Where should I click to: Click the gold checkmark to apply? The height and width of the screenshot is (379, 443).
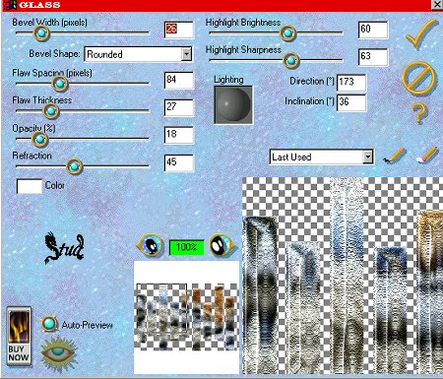click(x=421, y=33)
